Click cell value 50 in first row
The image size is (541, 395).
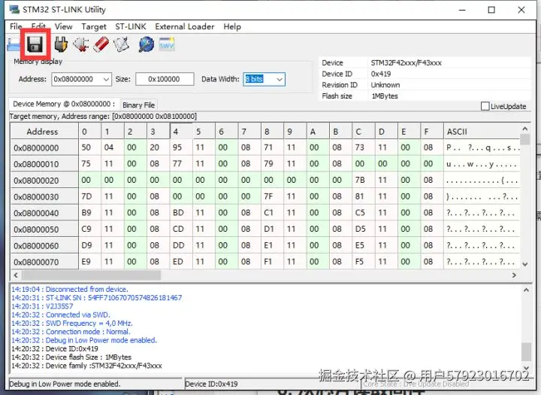click(89, 147)
